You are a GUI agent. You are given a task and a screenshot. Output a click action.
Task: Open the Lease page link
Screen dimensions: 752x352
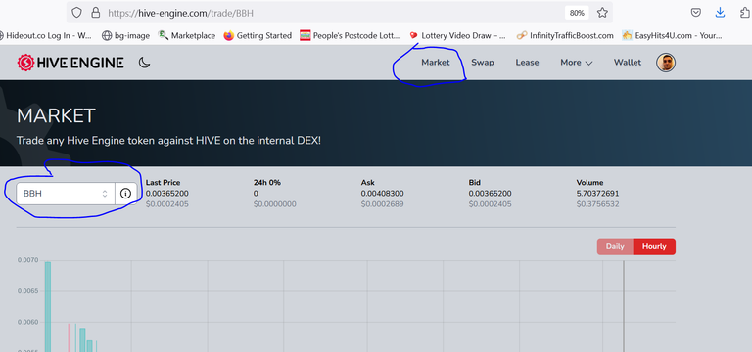click(x=527, y=63)
